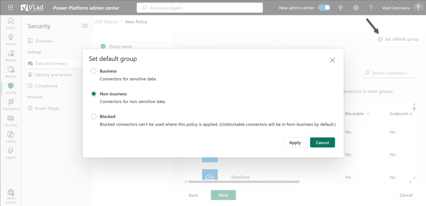The height and width of the screenshot is (206, 426).
Task: Open the settings gear in header
Action: [356, 8]
